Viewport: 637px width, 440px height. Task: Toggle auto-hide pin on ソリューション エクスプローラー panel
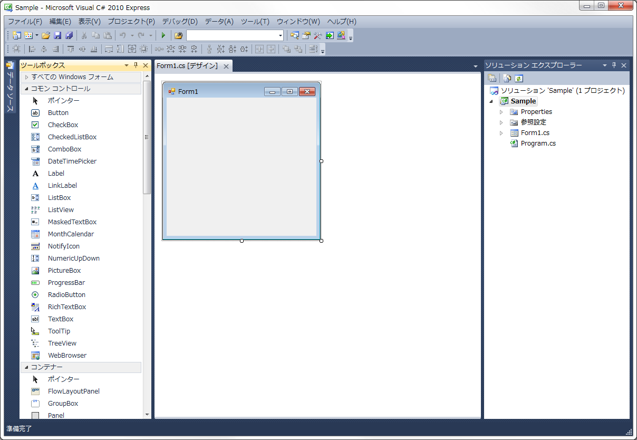pos(614,65)
